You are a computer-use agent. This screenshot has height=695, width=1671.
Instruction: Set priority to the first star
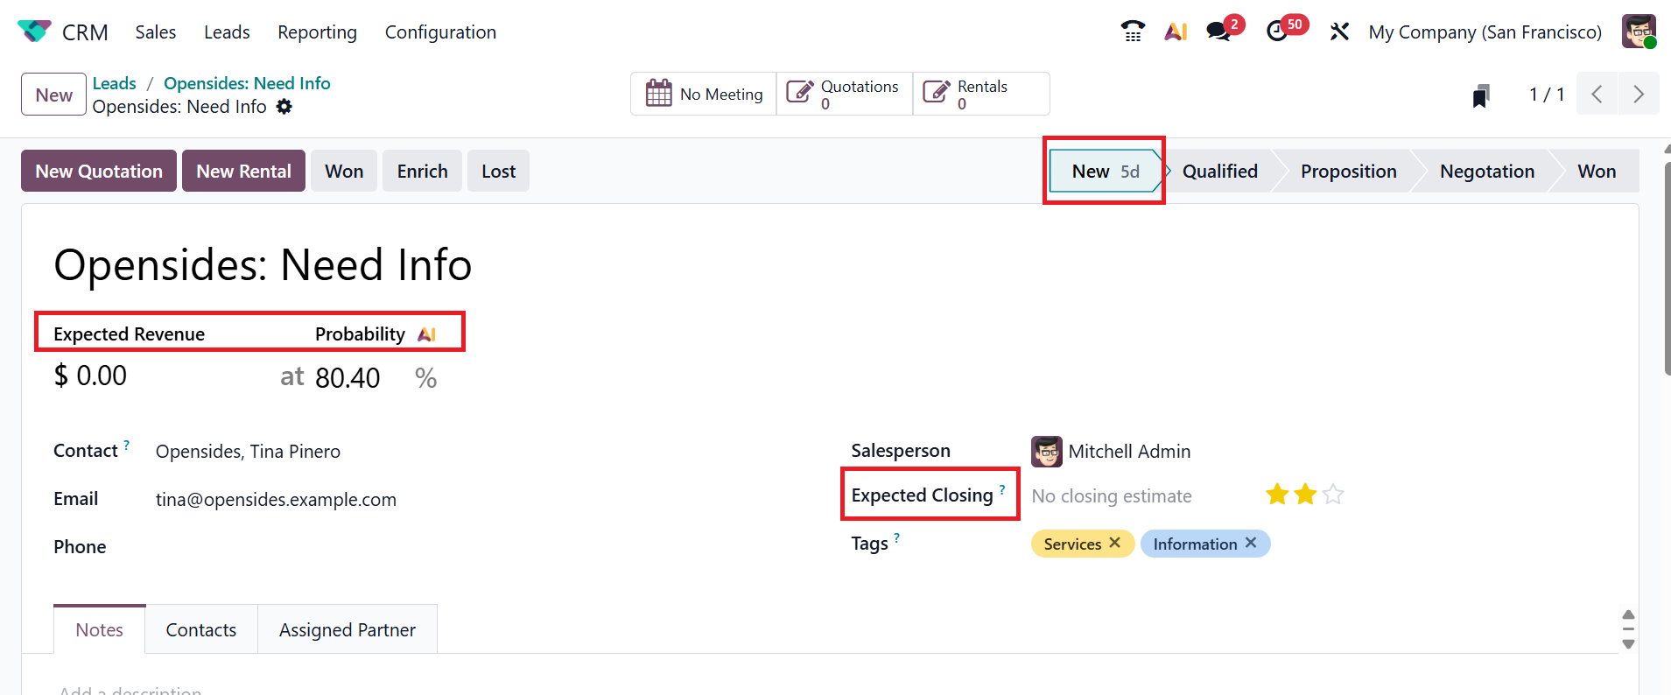tap(1277, 495)
